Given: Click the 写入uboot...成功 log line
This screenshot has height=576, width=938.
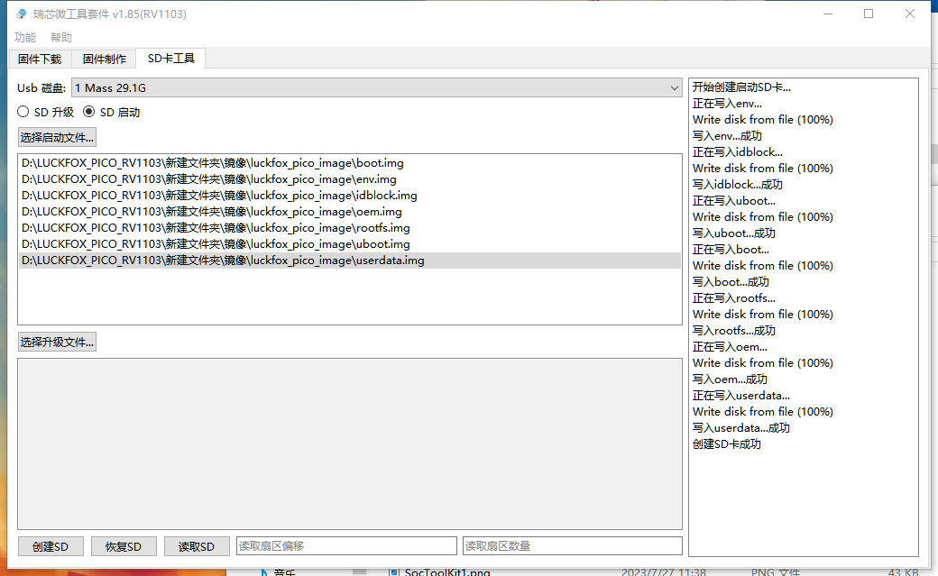Looking at the screenshot, I should coord(733,233).
